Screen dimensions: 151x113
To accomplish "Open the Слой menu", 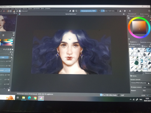I will point(12,9).
